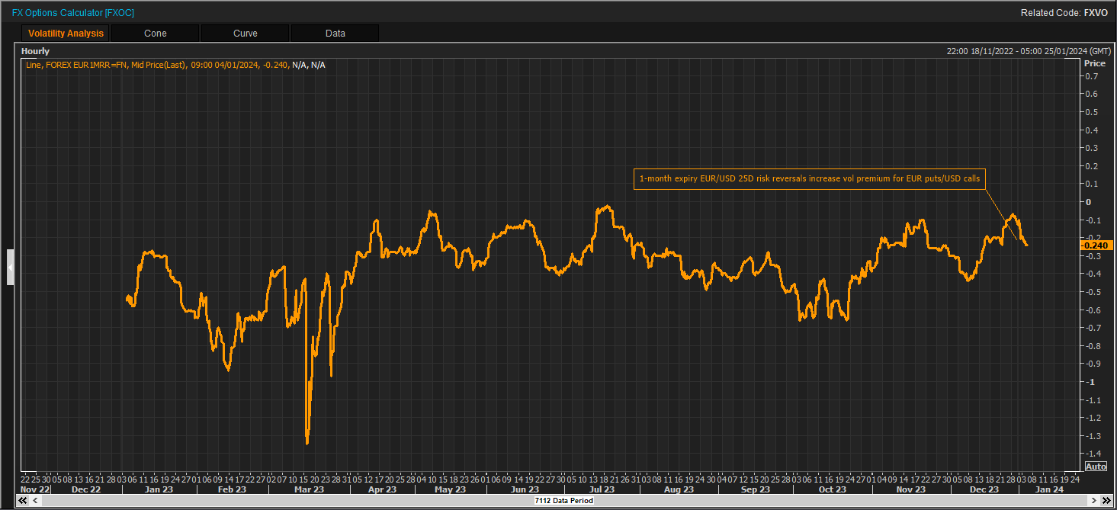Click the Jan 24 month label
This screenshot has height=510, width=1117.
(1049, 489)
